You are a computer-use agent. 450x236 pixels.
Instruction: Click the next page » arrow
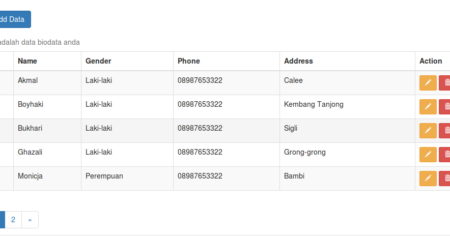(x=30, y=220)
